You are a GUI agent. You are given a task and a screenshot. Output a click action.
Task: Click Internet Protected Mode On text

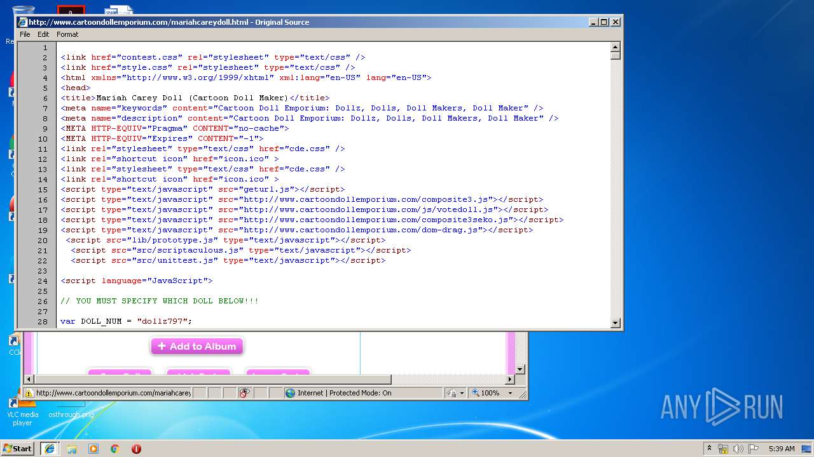coord(345,393)
